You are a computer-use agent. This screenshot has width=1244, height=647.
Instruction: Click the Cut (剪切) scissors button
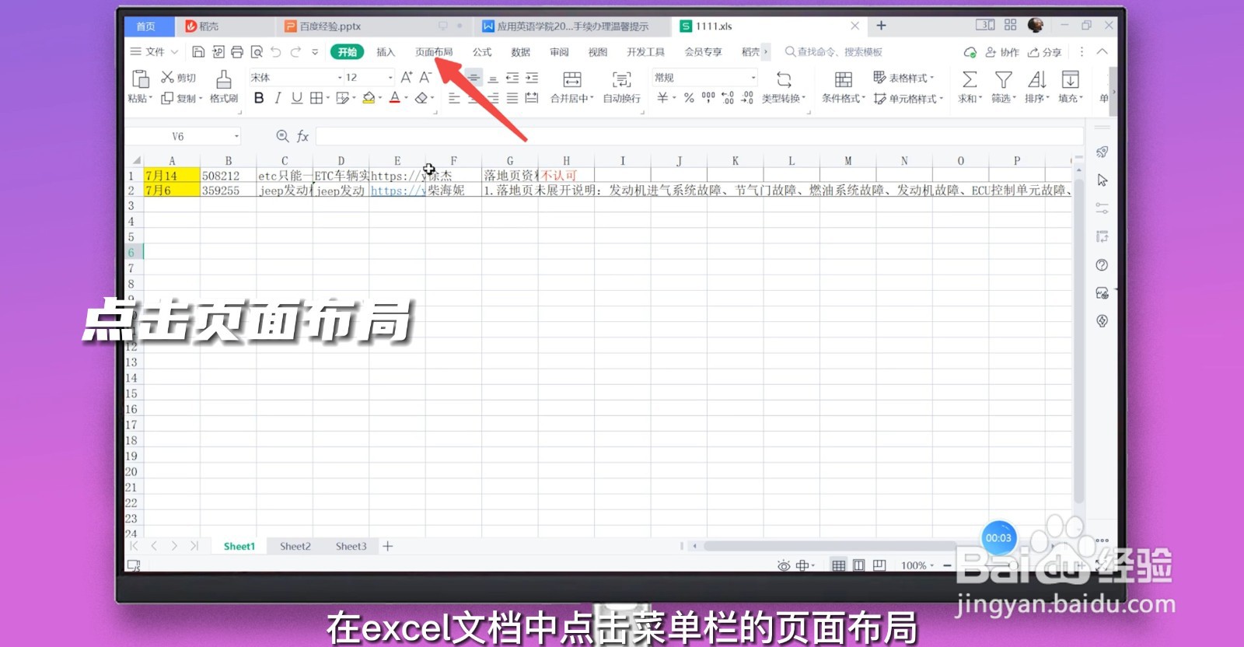[178, 78]
